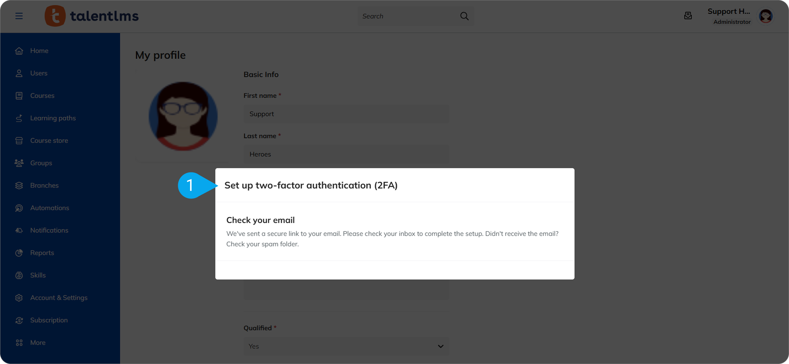Select the Branches layers icon
789x364 pixels.
point(19,185)
